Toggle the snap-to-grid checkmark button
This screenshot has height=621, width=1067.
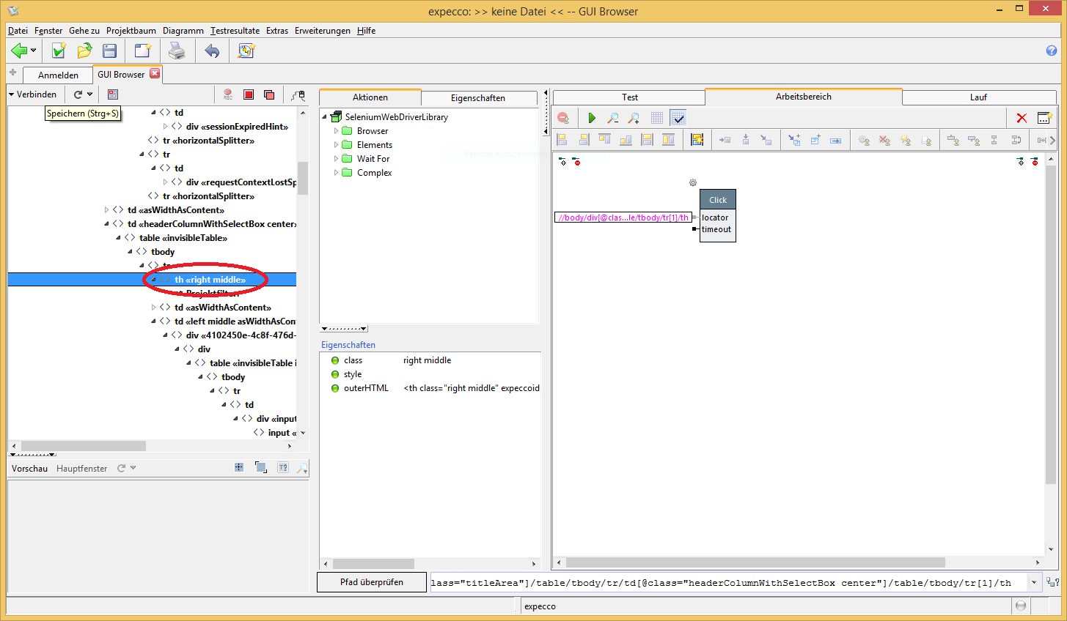[678, 118]
